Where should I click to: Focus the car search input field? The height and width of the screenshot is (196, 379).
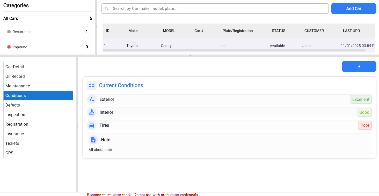click(217, 9)
